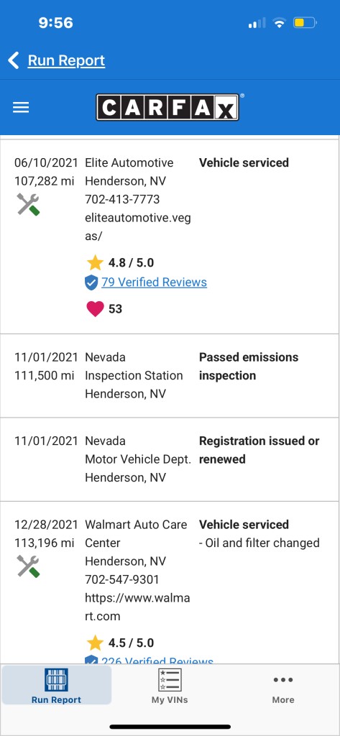The height and width of the screenshot is (736, 340).
Task: Open the walmart.com website link
Action: pyautogui.click(x=137, y=607)
